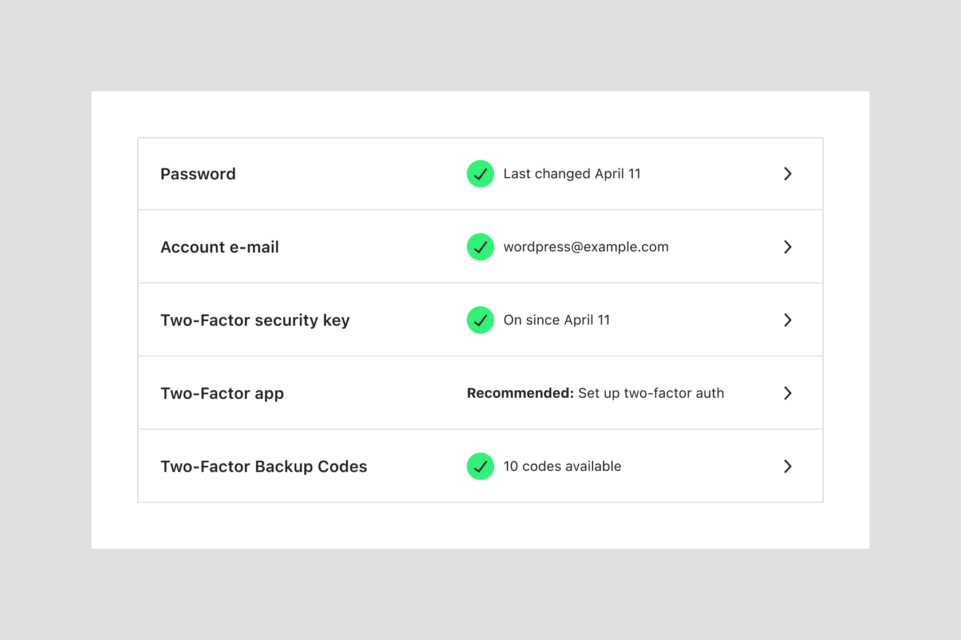961x640 pixels.
Task: Click the wordpress@example.com address text
Action: coord(586,247)
